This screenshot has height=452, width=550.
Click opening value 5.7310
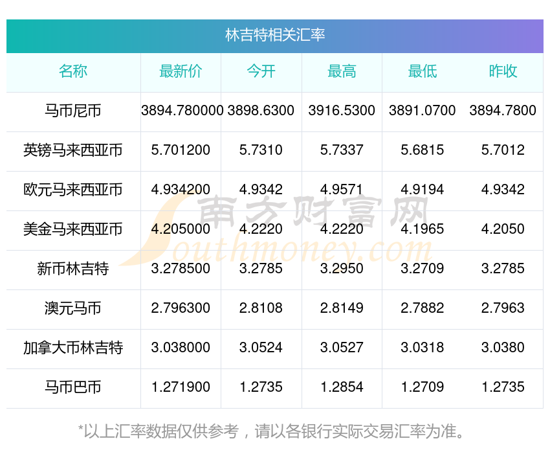pos(261,150)
